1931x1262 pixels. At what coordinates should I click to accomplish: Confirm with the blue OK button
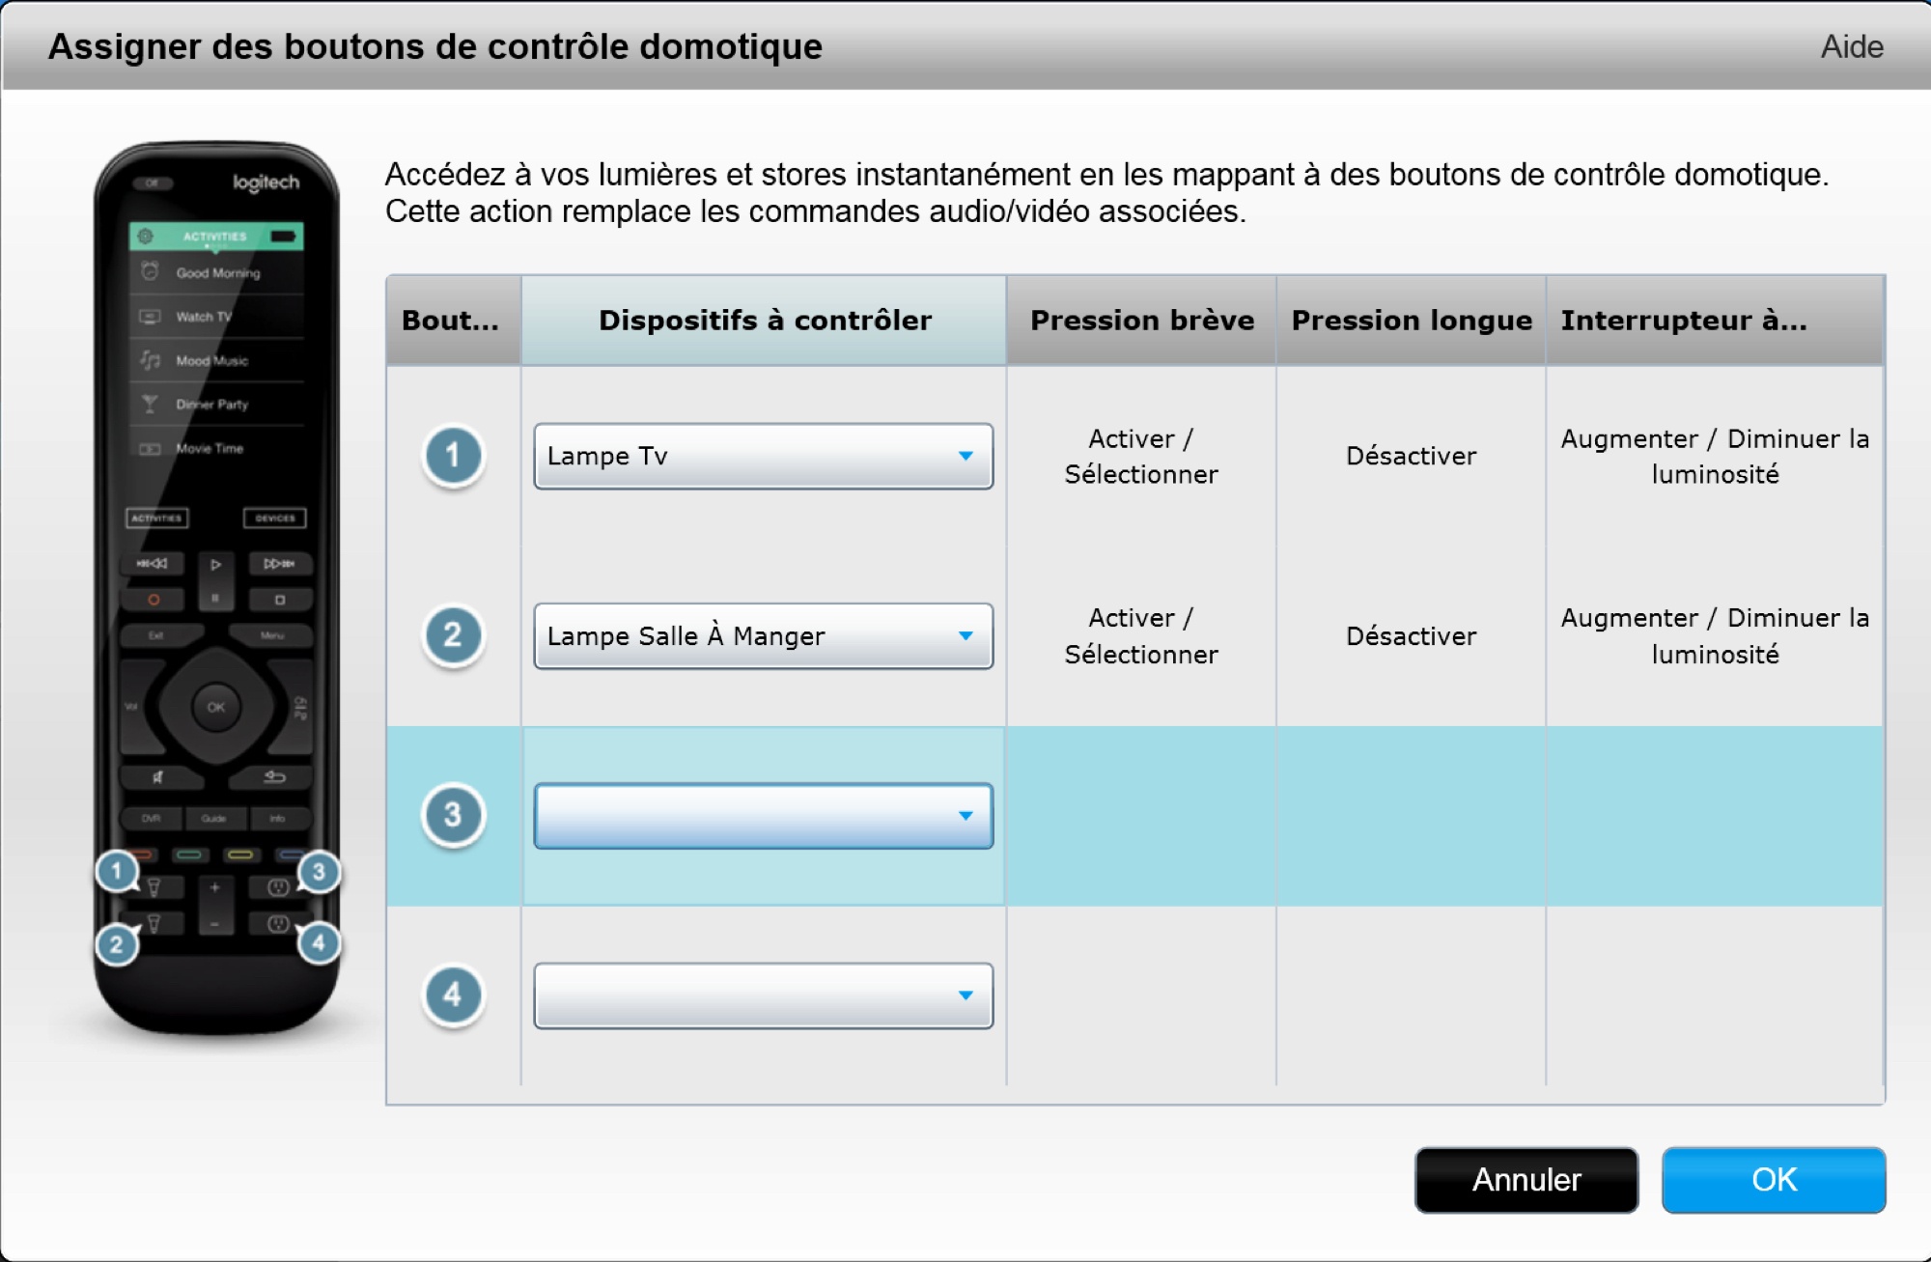(x=1774, y=1179)
